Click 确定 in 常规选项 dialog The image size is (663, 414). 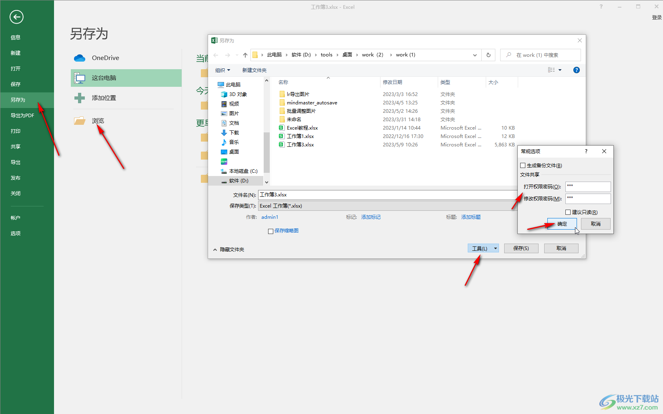coord(562,224)
